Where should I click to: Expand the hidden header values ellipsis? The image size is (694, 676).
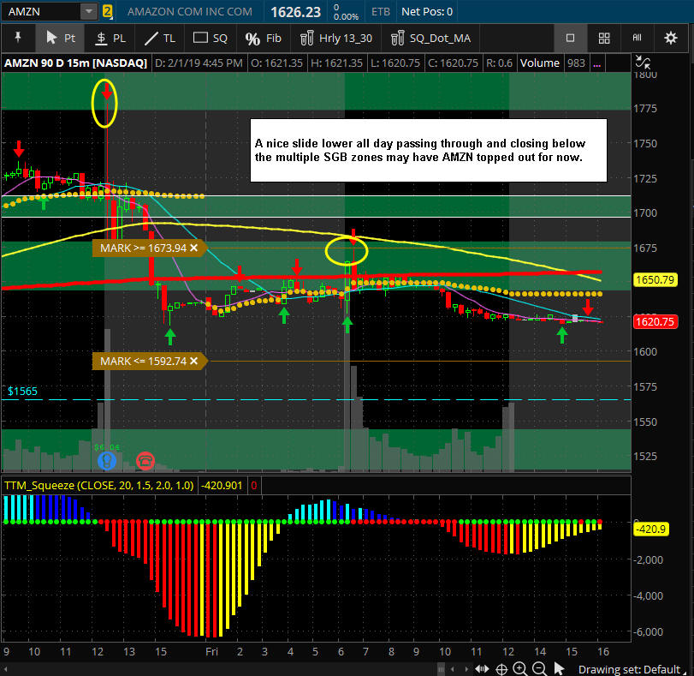click(x=596, y=63)
